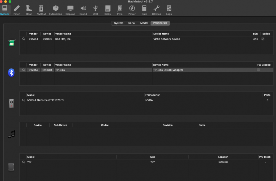Click the 0x0604 device ID cell
Viewport: 276px width, 181px height.
[47, 70]
